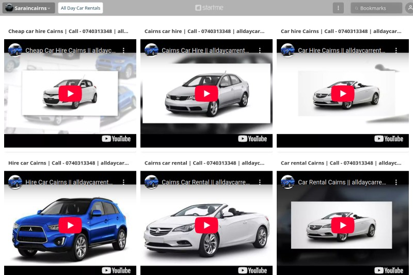This screenshot has width=413, height=275.
Task: Click video title 'Hire Car Cairns || alldaycarrent...'
Action: (69, 182)
